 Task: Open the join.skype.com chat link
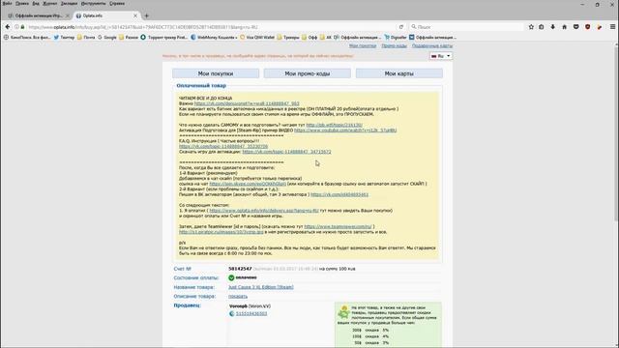[x=248, y=184]
